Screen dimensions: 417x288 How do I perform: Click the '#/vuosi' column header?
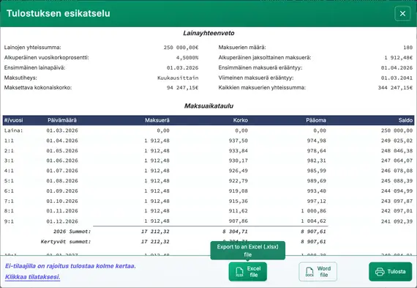pos(14,120)
